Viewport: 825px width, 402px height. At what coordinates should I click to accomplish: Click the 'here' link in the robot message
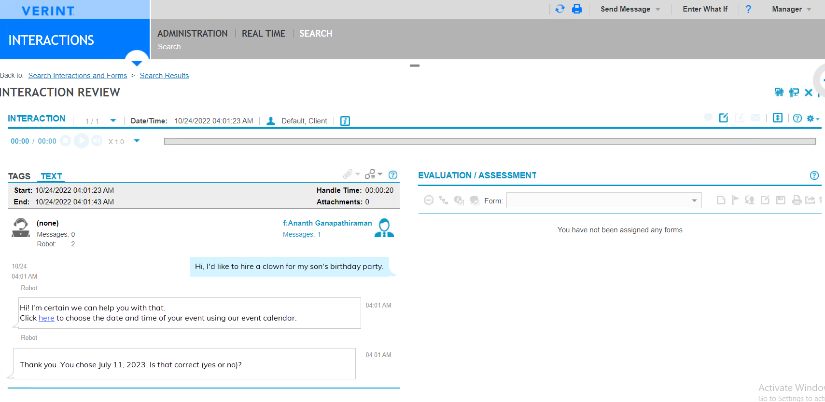click(46, 318)
